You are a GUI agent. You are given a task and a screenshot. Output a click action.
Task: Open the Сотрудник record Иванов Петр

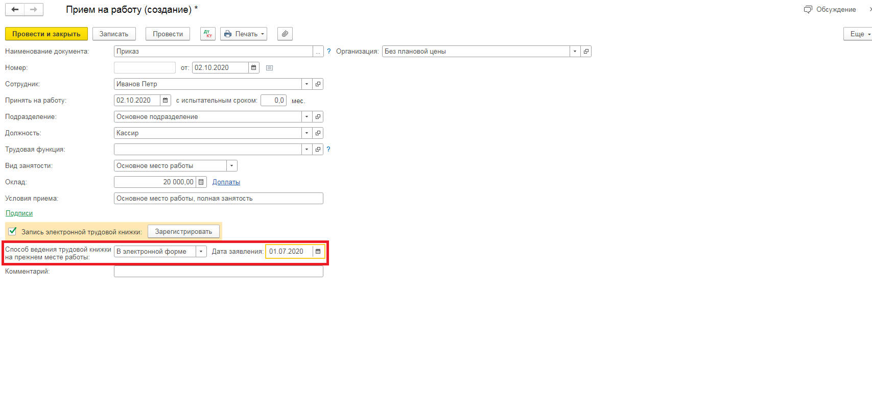[x=318, y=84]
